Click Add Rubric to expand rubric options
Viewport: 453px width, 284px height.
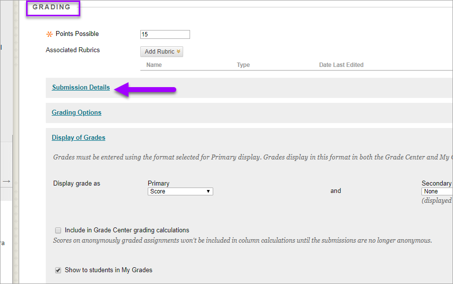coord(162,51)
